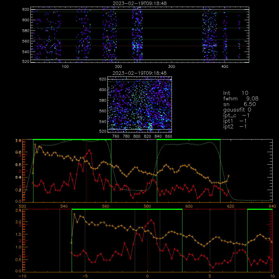This screenshot has width=279, height=279.
Task: Click y-axis label 2.0 on bottom plot
Action: point(18,222)
